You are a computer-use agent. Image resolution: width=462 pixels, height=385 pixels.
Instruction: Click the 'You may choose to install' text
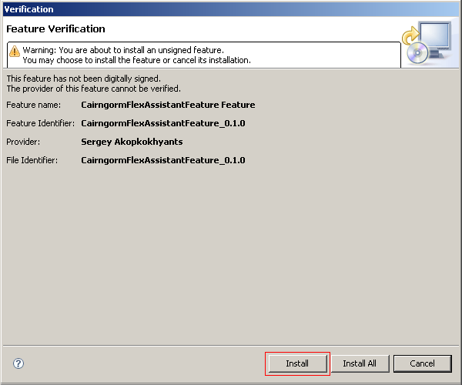pos(136,60)
